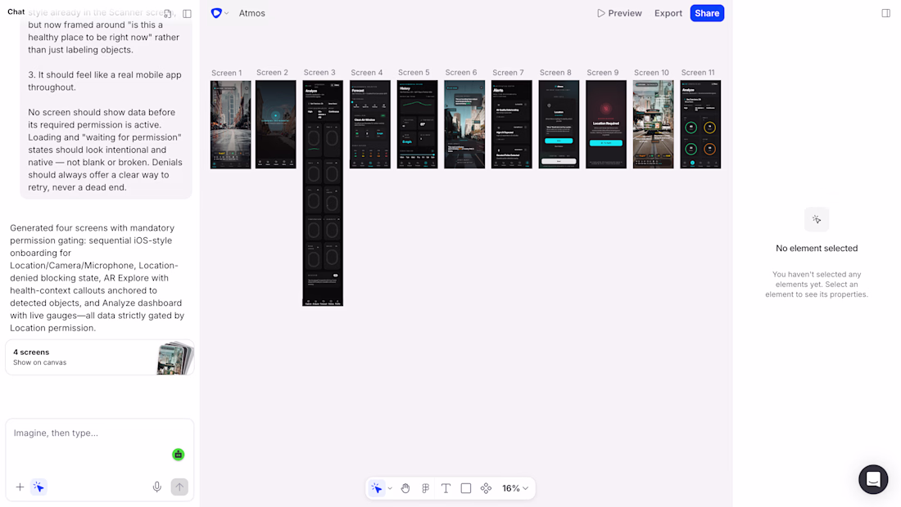
Task: Select the Screen 5 History frame
Action: [x=417, y=124]
